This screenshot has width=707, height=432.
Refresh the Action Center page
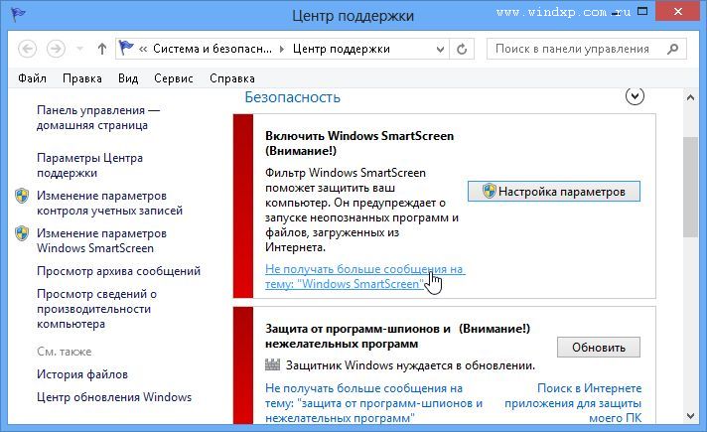(x=462, y=49)
